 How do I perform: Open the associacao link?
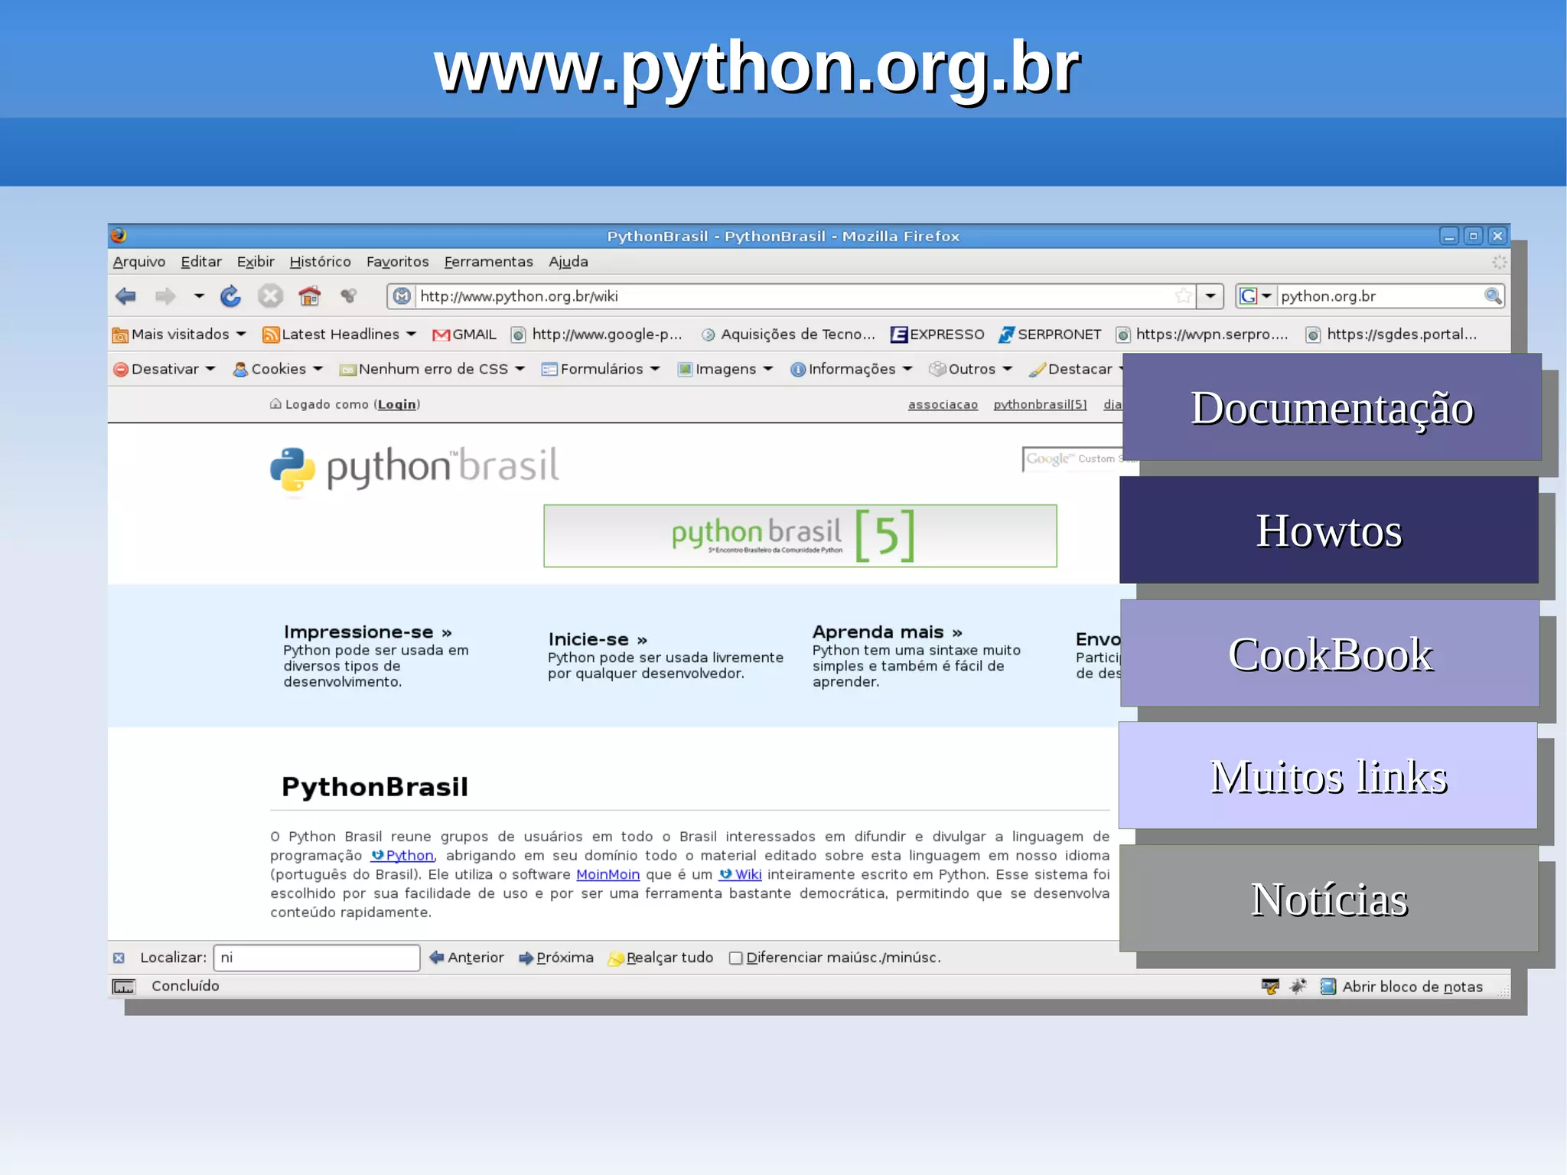943,404
